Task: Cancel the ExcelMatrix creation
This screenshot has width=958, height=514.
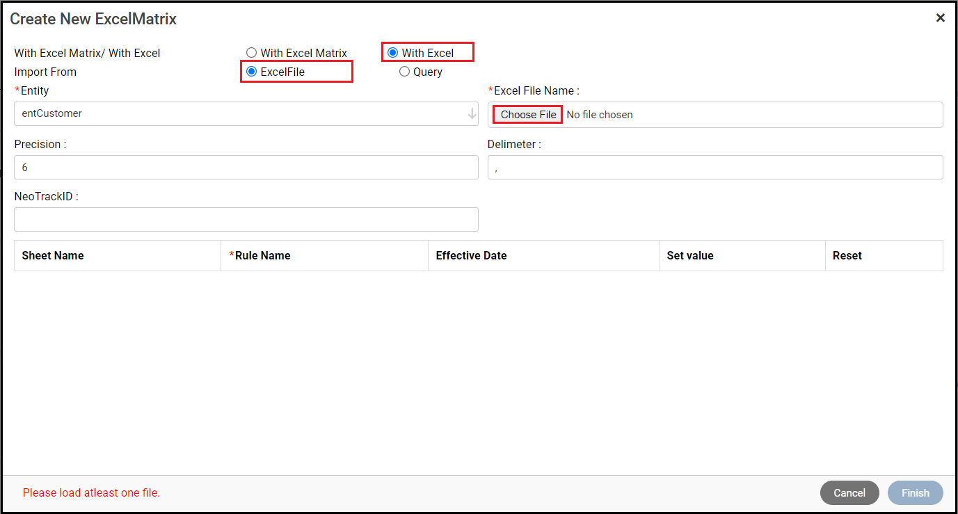Action: click(x=849, y=492)
